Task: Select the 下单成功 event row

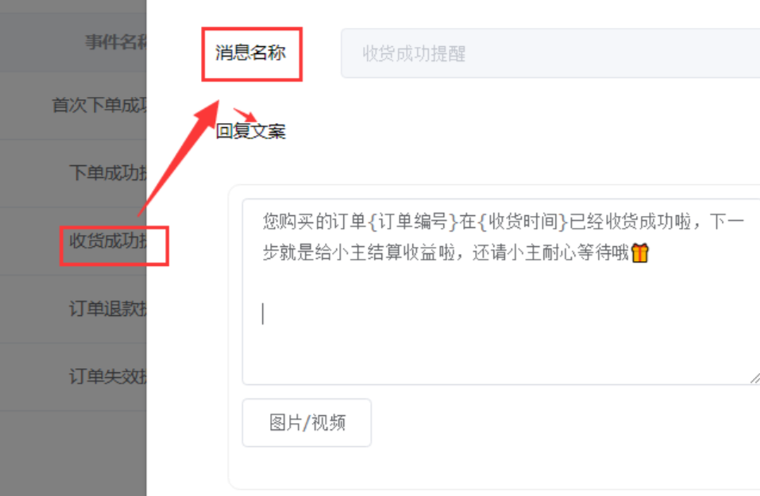Action: [x=73, y=173]
